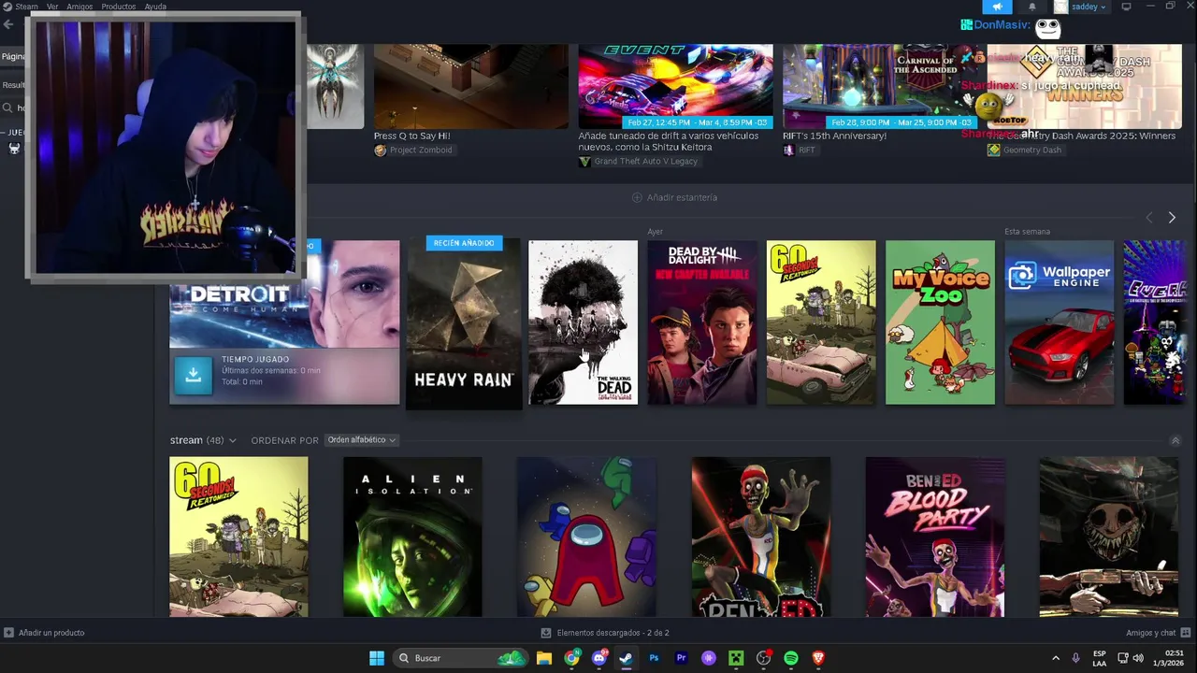The image size is (1197, 673).
Task: Open OBS Studio from taskbar
Action: 763,658
